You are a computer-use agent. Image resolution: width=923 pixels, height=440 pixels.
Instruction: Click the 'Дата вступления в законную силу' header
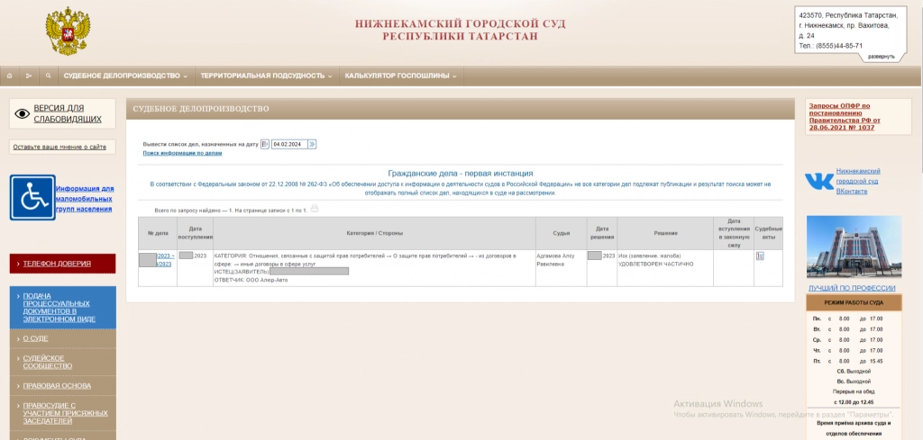click(734, 233)
